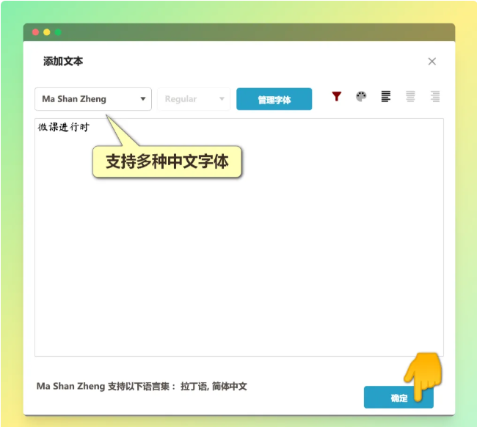Click the 添加文本 dialog title
Viewport: 477px width, 427px height.
point(63,62)
